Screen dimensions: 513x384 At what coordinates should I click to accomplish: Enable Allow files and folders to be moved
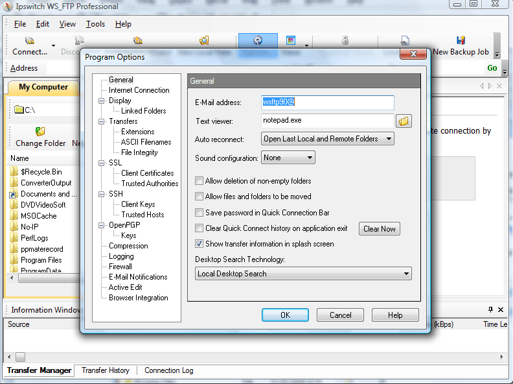[x=199, y=197]
